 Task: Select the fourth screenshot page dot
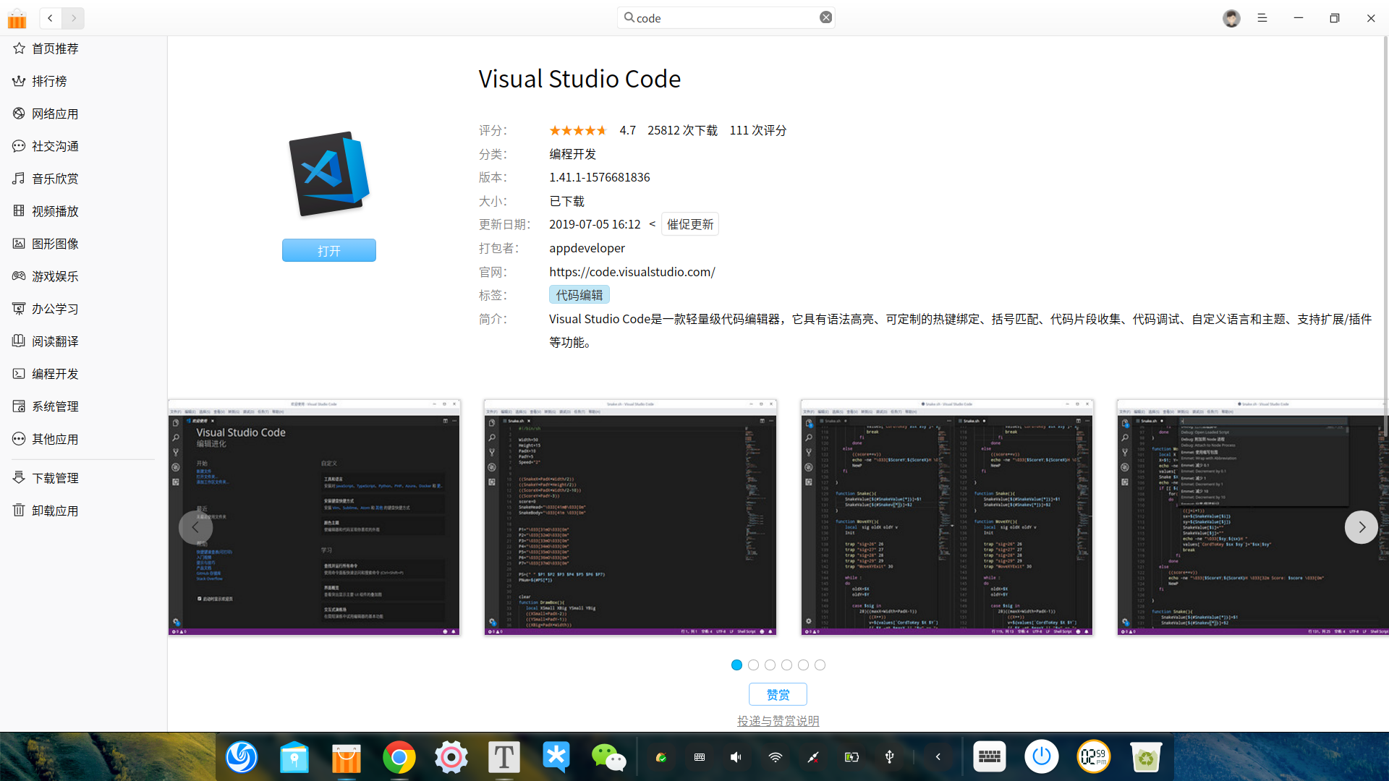point(786,665)
